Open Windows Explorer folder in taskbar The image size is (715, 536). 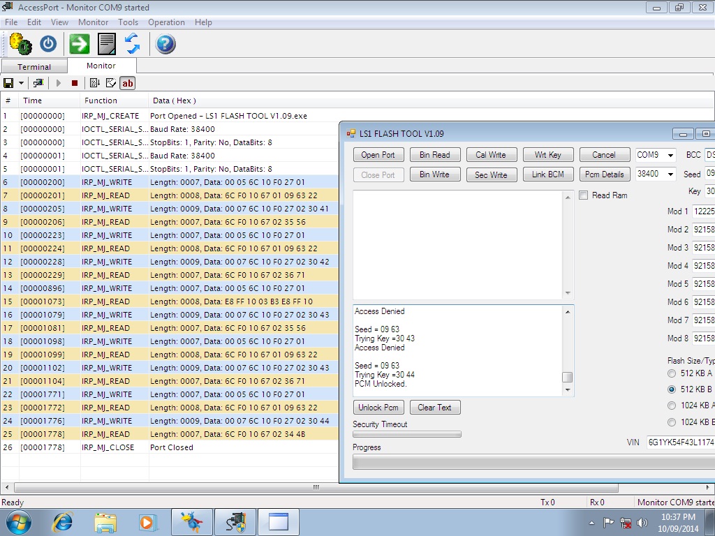click(105, 522)
